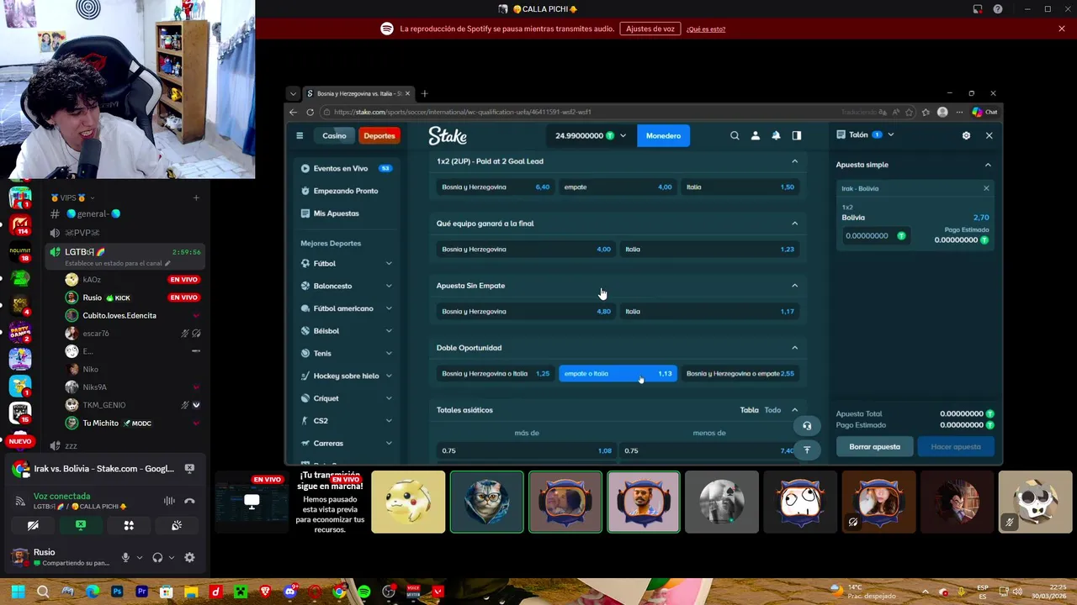Turn on Discord camera
Screen dimensions: 1077x605
(x=33, y=525)
